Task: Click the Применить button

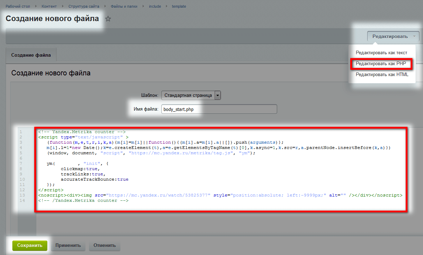Action: [x=68, y=245]
